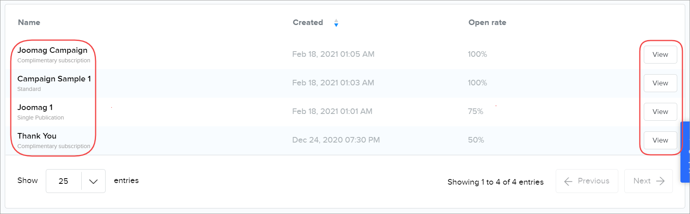This screenshot has width=690, height=214.
Task: View the Joomag Campaign details
Action: tap(660, 55)
